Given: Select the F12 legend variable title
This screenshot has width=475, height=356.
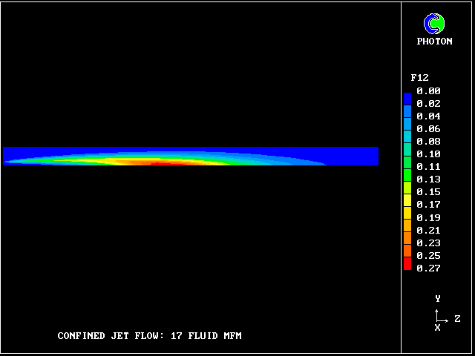Looking at the screenshot, I should 420,77.
